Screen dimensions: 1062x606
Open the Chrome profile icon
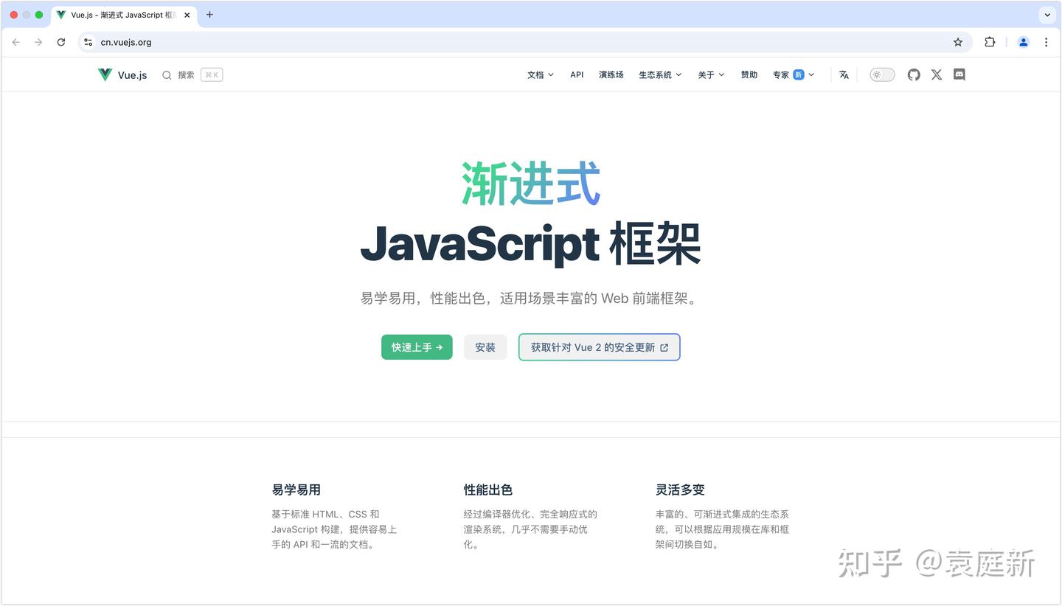[1023, 42]
